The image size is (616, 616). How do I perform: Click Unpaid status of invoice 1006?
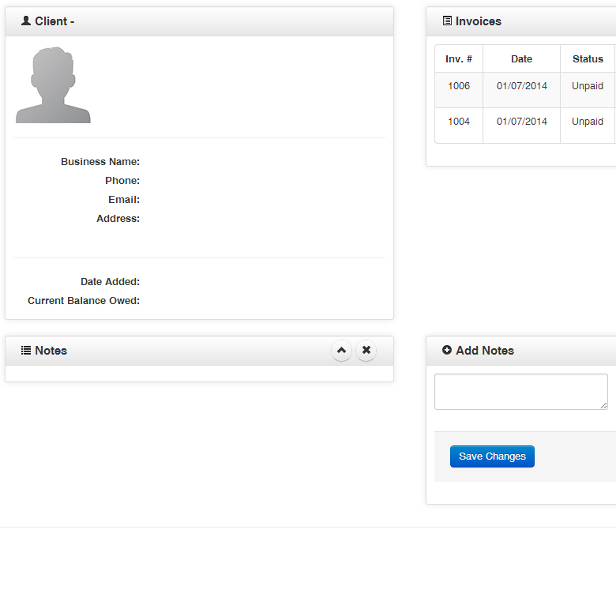(588, 86)
